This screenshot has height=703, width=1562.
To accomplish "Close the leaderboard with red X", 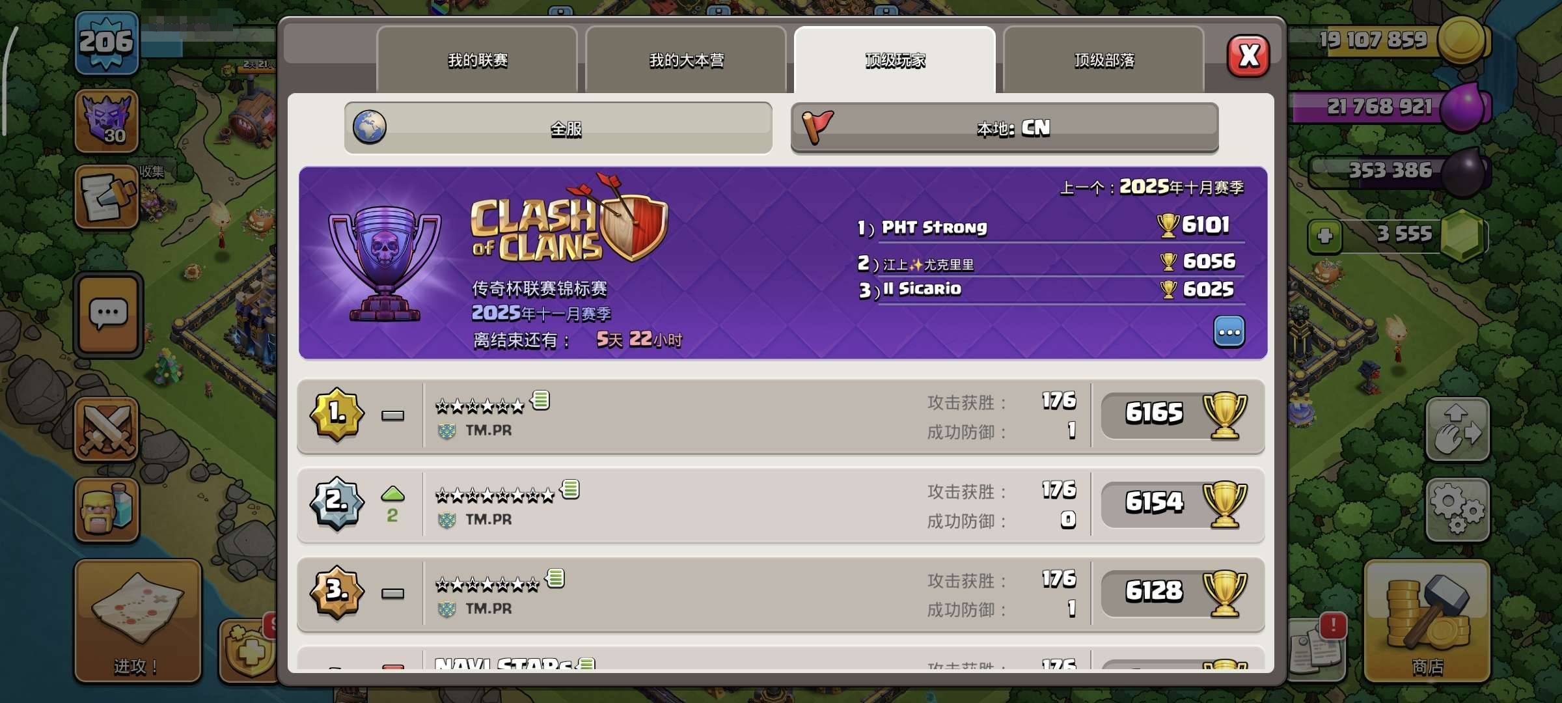I will pos(1248,56).
